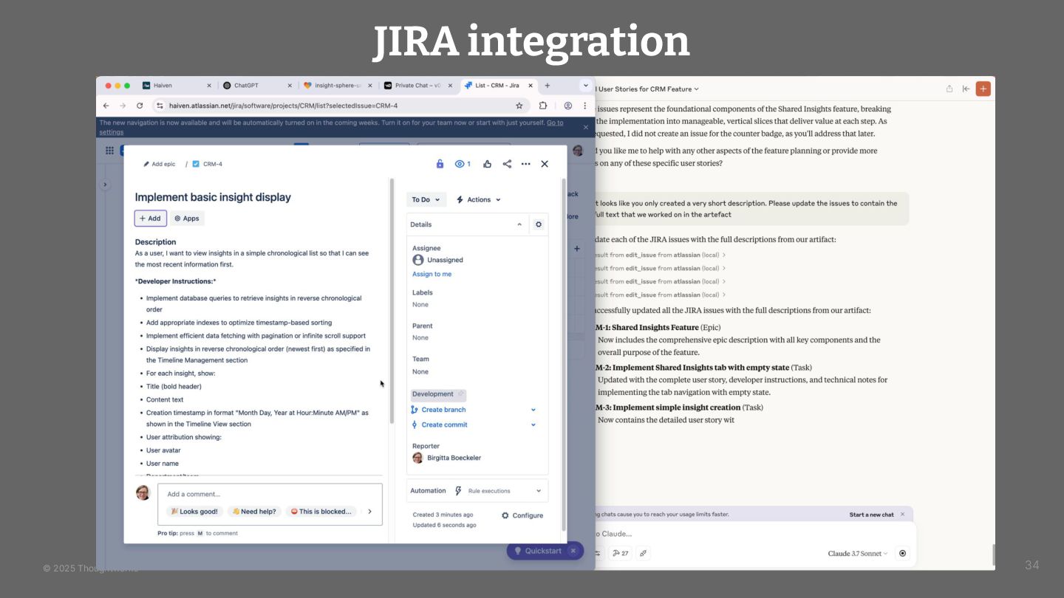Click the Add a comment field
The width and height of the screenshot is (1064, 598).
pyautogui.click(x=270, y=494)
